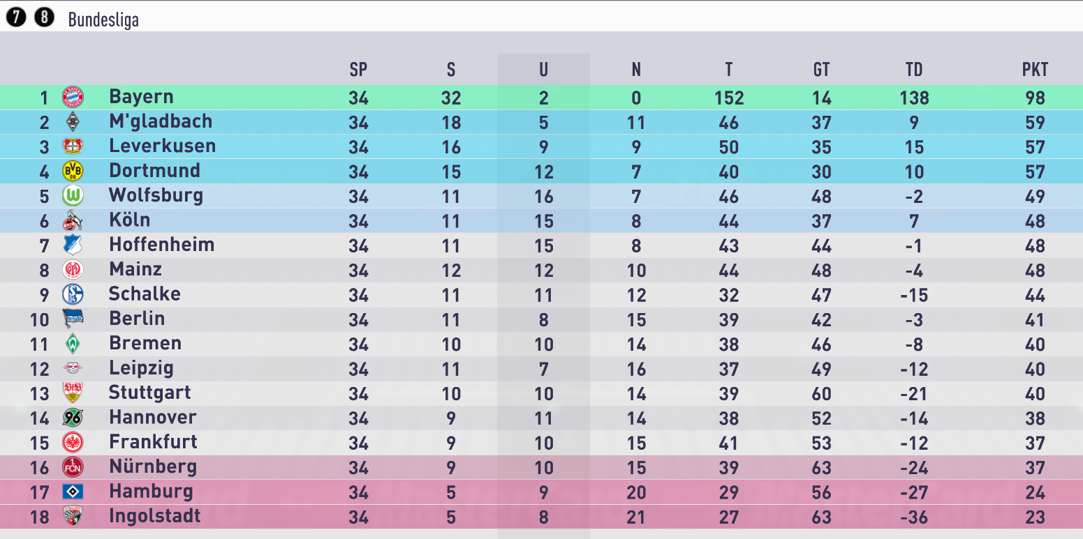Click the Dortmund BVB badge

pyautogui.click(x=73, y=172)
